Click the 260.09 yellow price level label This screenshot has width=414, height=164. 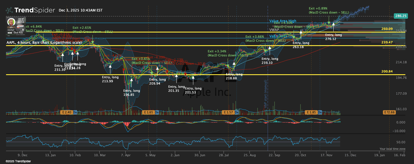387,29
